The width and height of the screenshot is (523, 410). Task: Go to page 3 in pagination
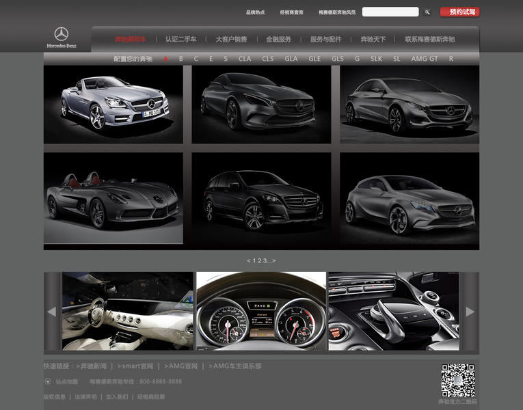(x=265, y=260)
